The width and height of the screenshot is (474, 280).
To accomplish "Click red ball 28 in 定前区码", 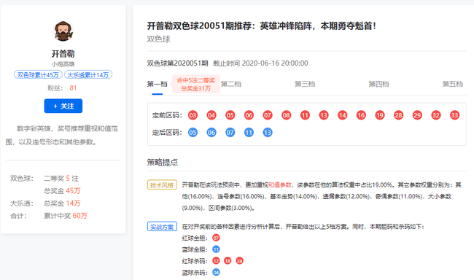I will [399, 115].
